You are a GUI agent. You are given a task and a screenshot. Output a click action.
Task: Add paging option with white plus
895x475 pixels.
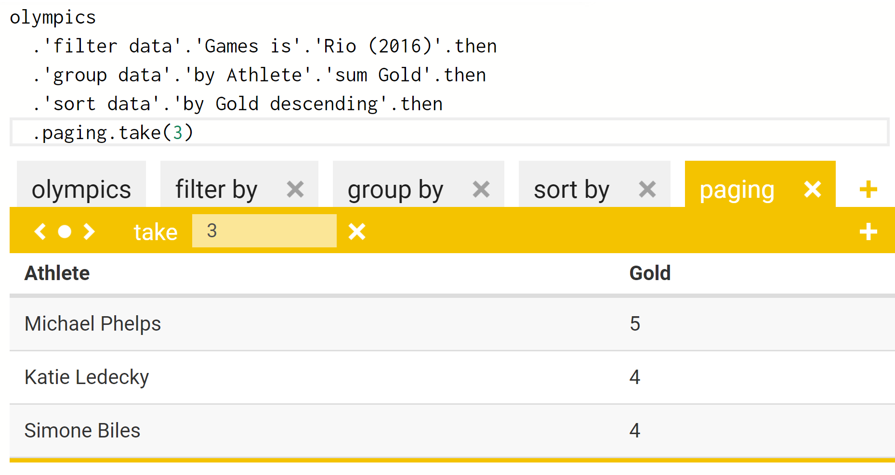pos(868,231)
